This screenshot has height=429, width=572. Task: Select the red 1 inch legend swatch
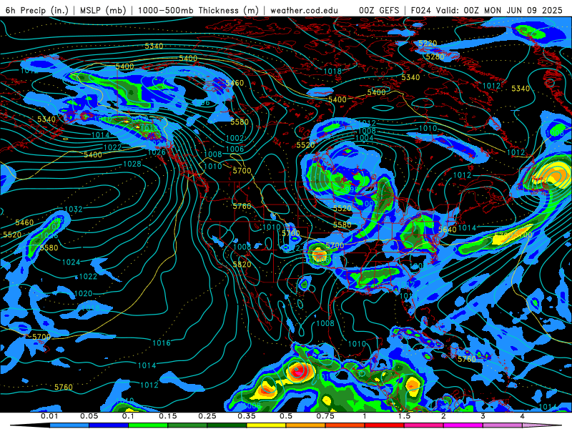(x=385, y=425)
